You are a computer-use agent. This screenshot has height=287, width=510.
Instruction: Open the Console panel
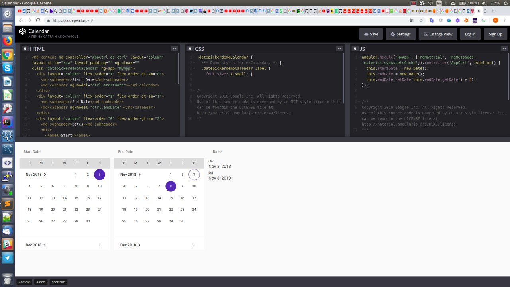[24, 282]
